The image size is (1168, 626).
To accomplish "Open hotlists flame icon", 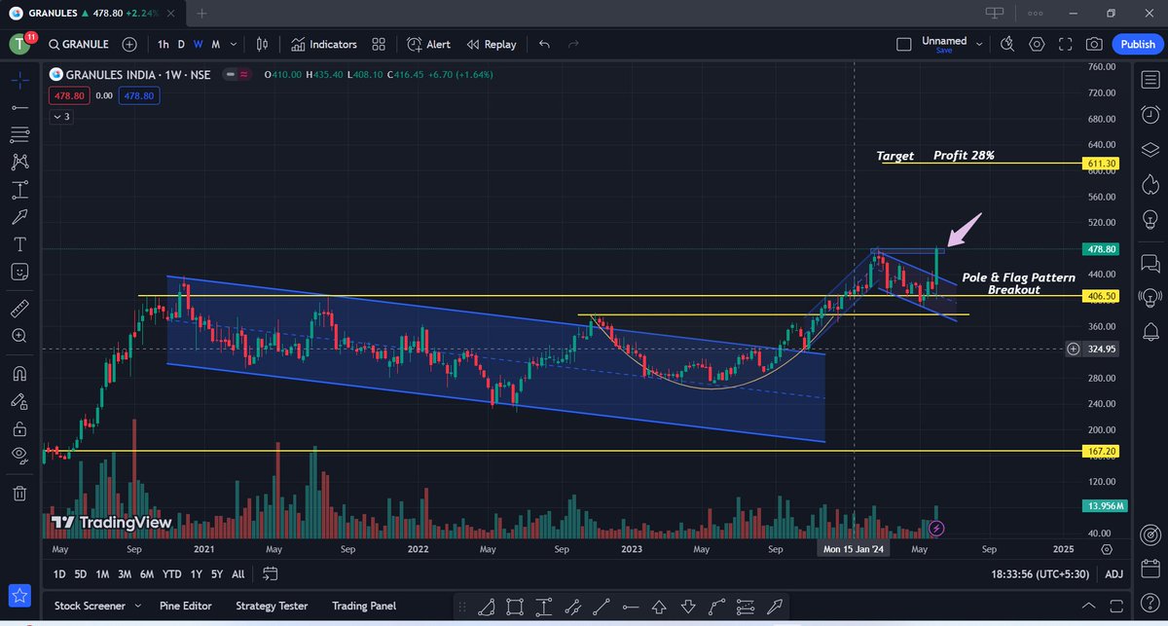I will [x=1150, y=183].
